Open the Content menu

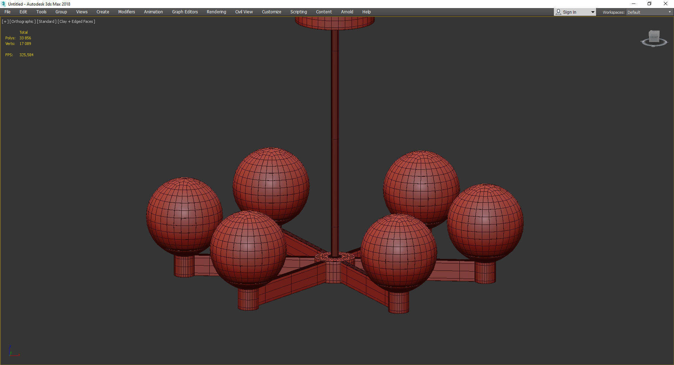click(x=324, y=12)
